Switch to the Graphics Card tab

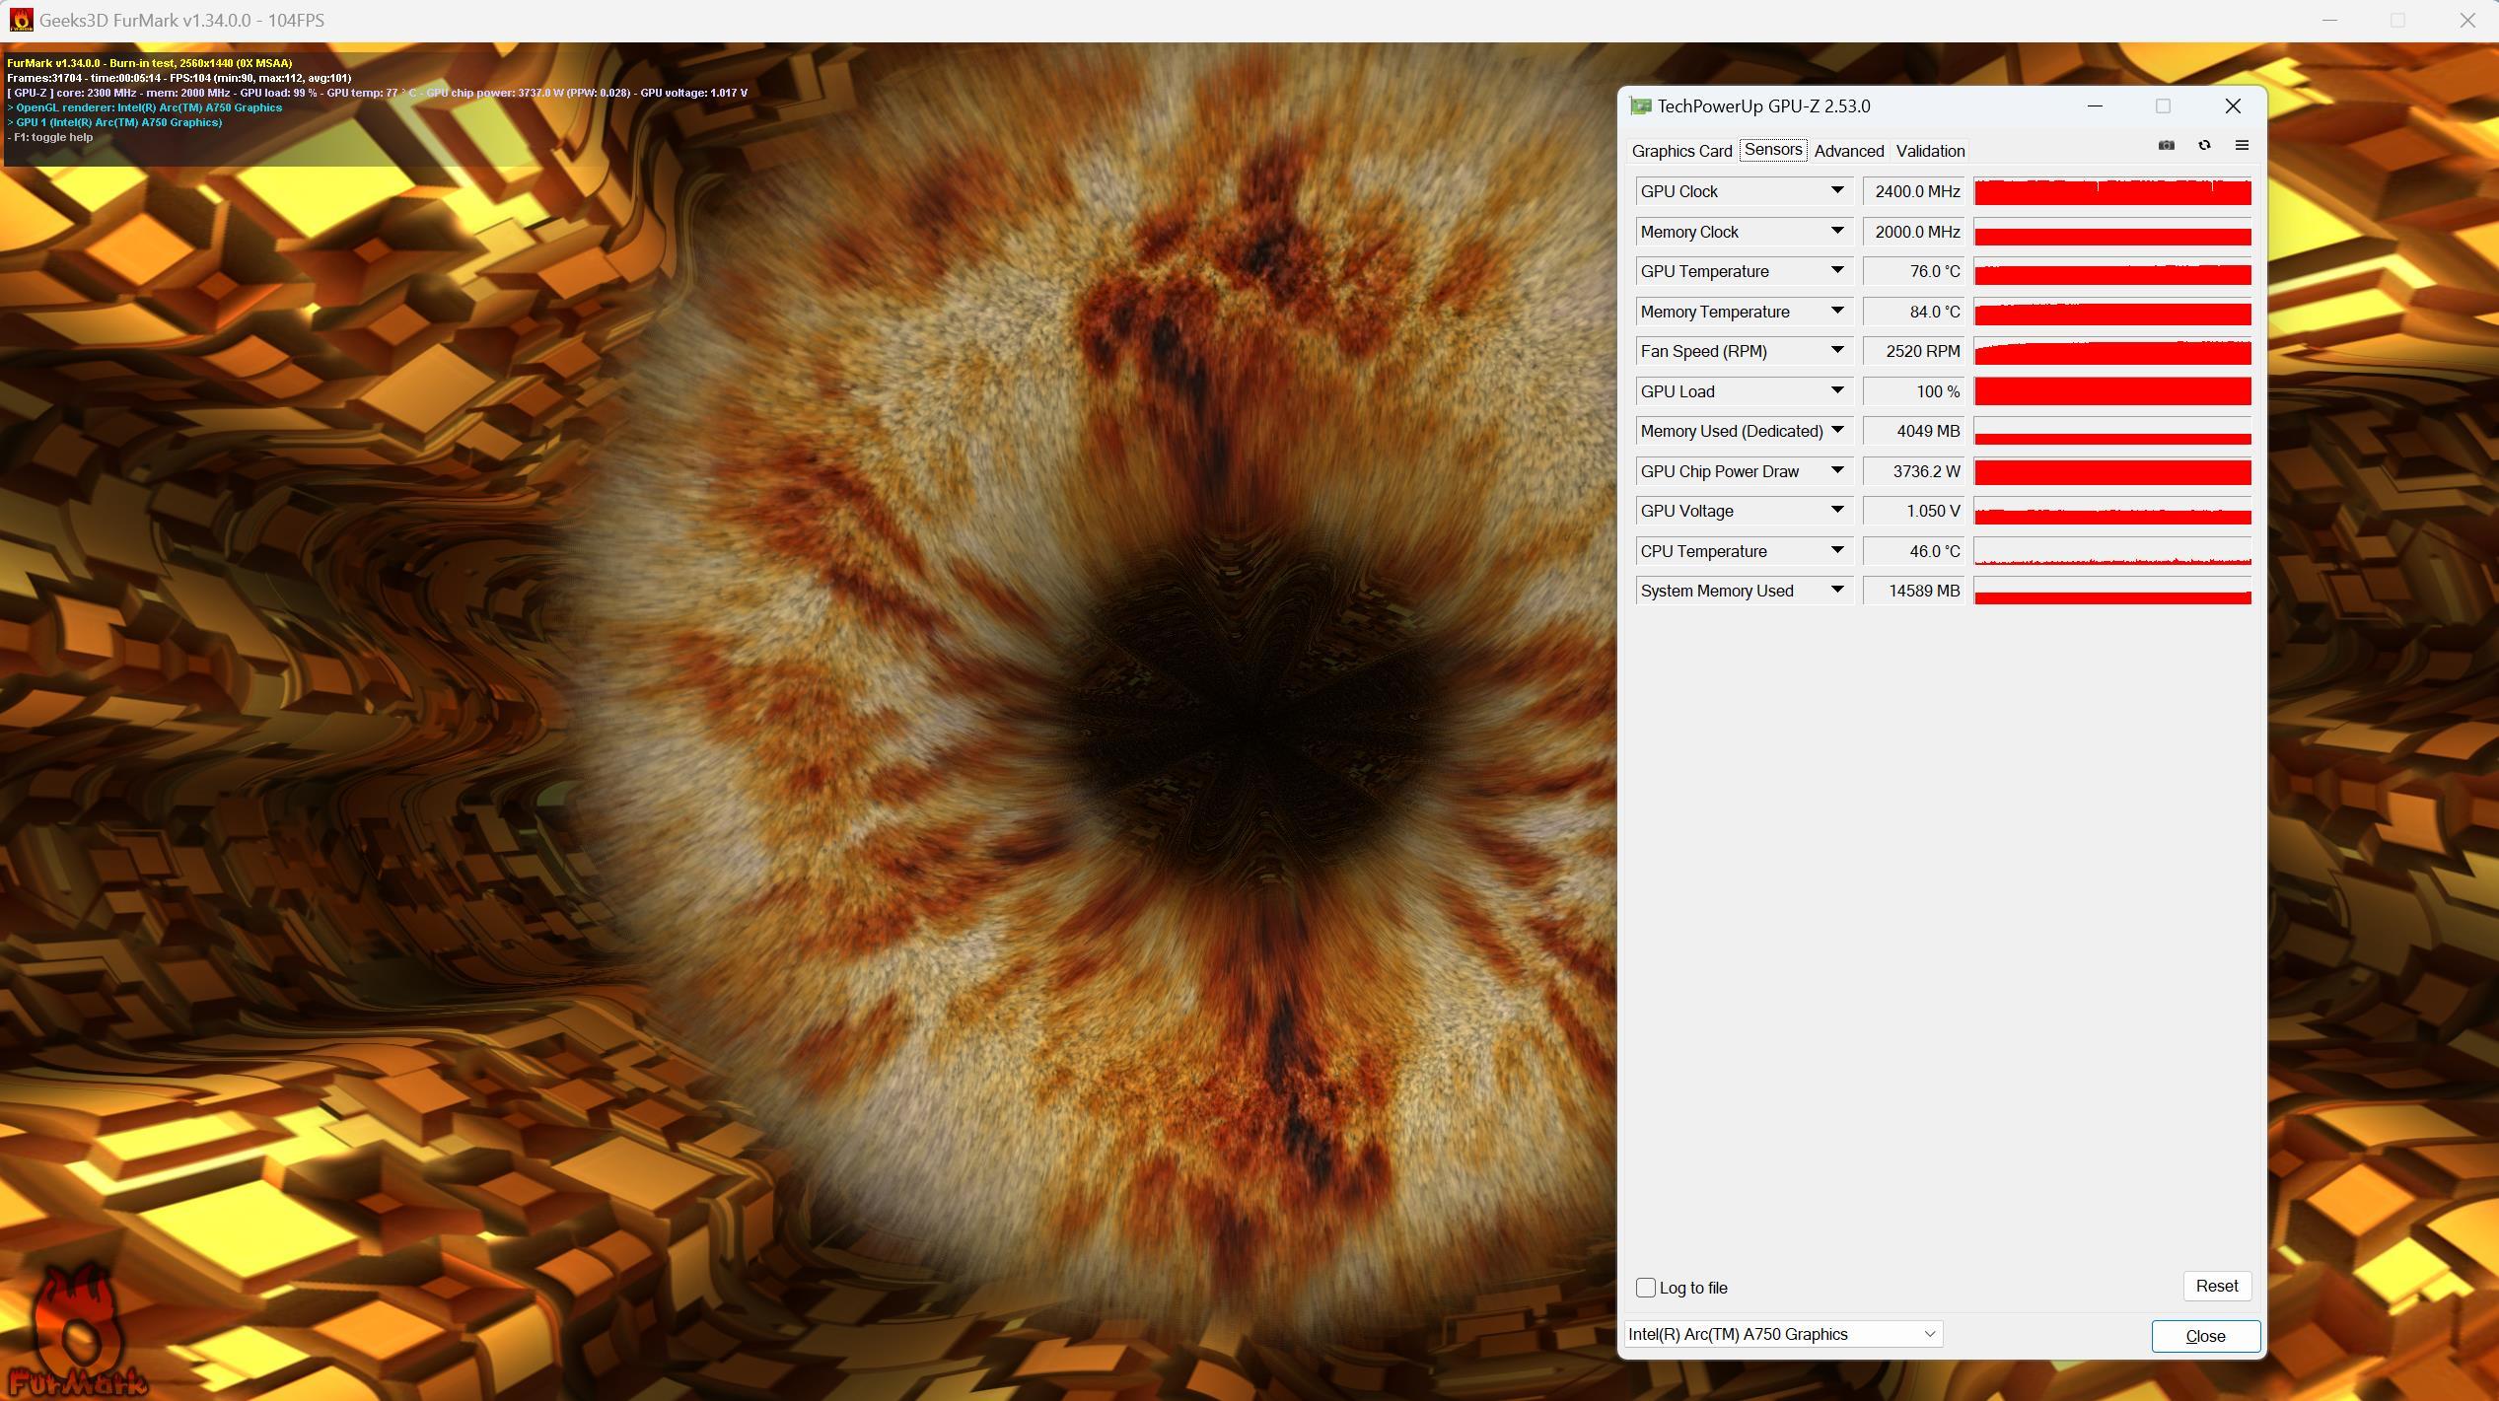(x=1681, y=151)
